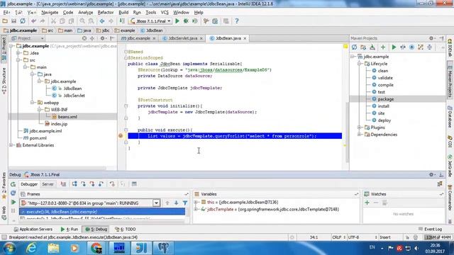Click the Make Project icon

point(122,21)
